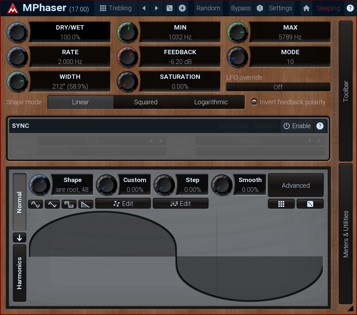Toggle Invert feedback polarity

pyautogui.click(x=254, y=102)
